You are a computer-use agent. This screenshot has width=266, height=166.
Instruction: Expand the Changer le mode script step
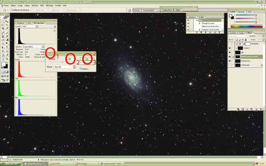199,23
